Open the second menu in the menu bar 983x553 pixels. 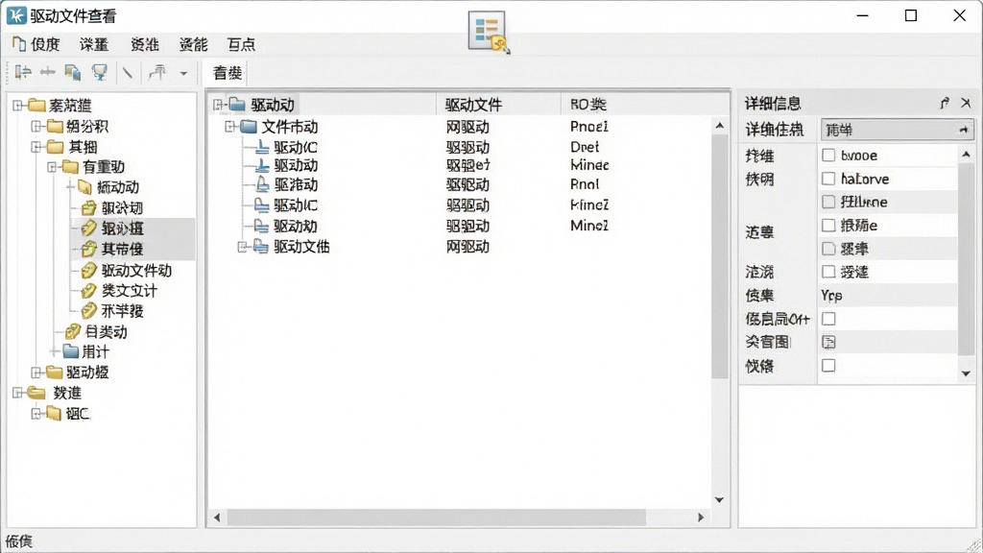94,44
